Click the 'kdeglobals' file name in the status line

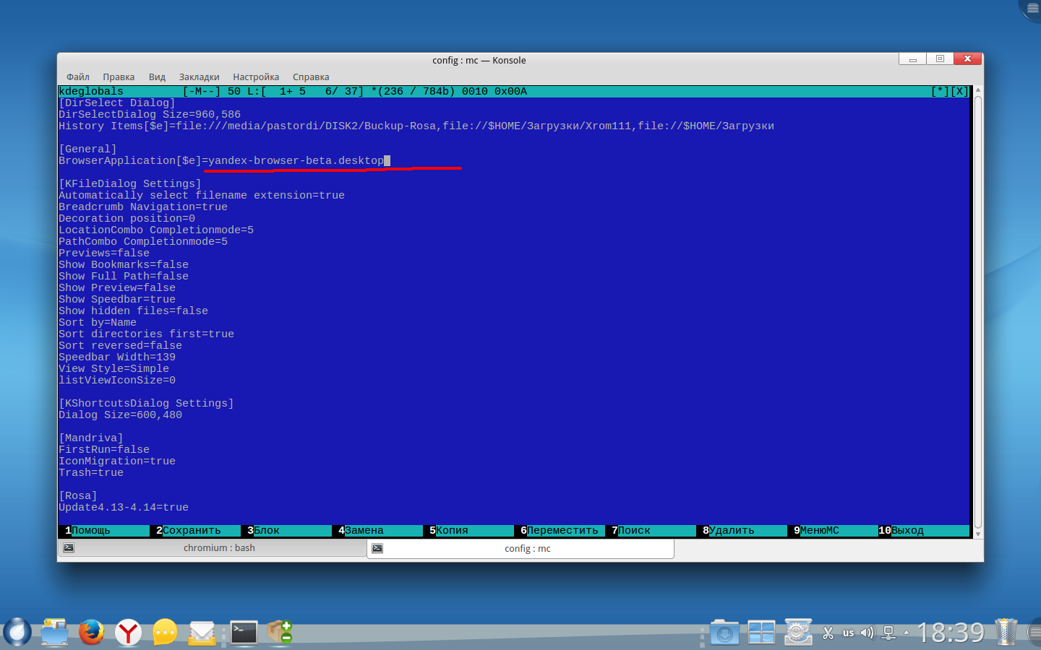[91, 92]
